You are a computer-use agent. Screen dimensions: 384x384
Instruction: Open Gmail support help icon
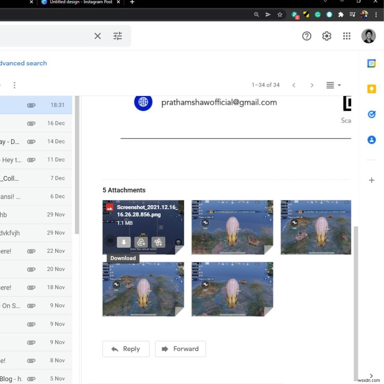tap(306, 36)
